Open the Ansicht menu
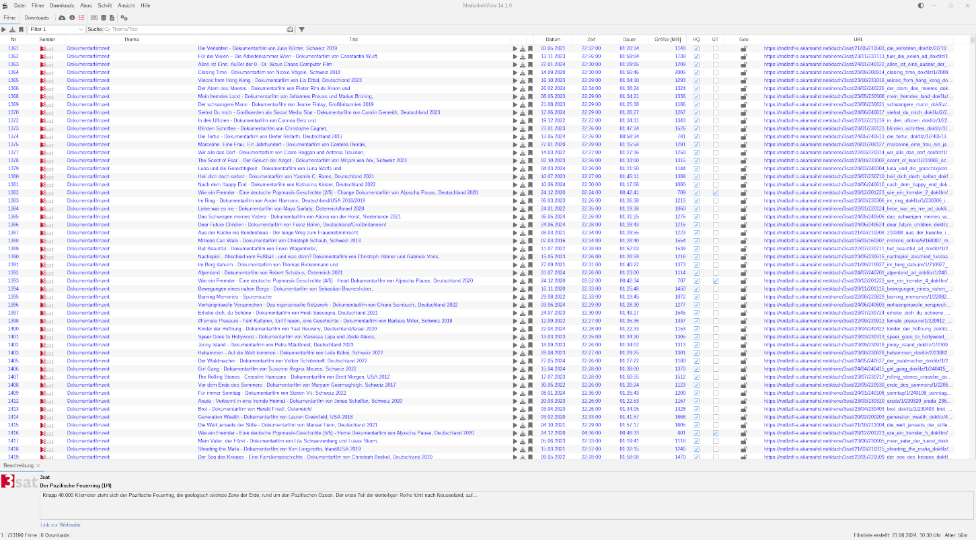Screen dimensions: 976x540 (x=126, y=5)
